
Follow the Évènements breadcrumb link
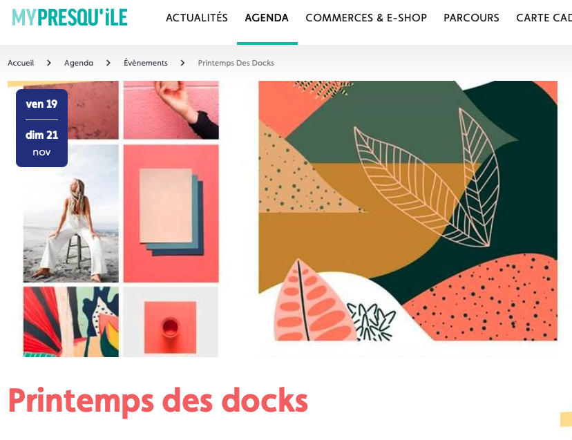point(146,63)
